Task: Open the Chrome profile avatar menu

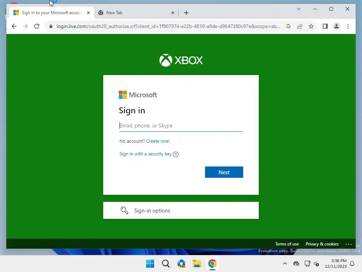Action: 337,26
